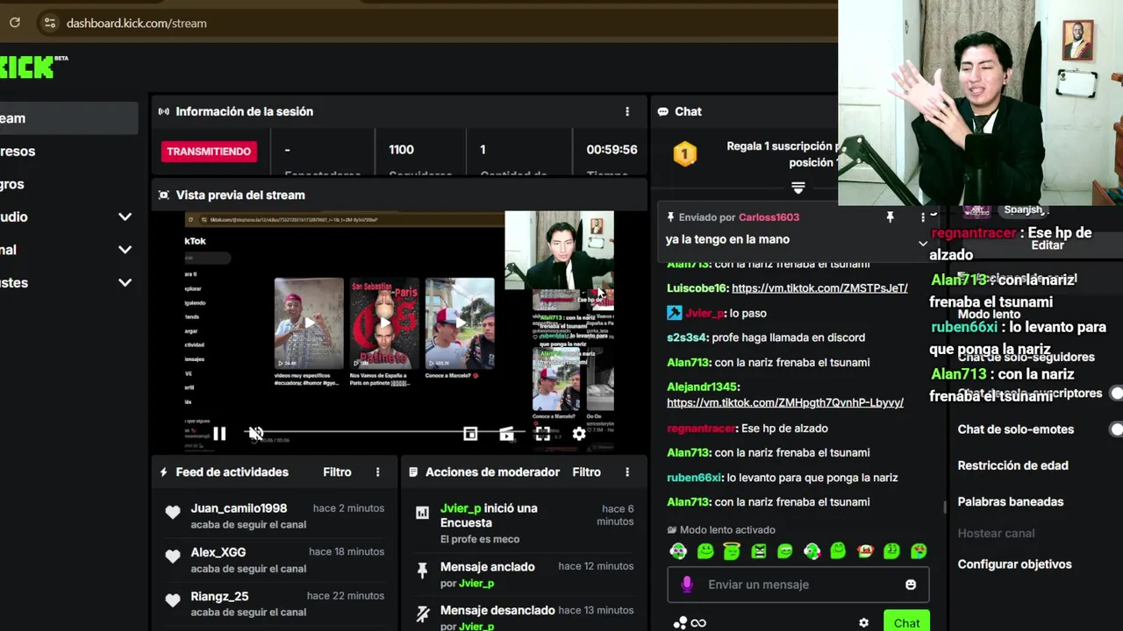The image size is (1123, 631).
Task: Click the pin icon on the pinned message
Action: (x=890, y=217)
